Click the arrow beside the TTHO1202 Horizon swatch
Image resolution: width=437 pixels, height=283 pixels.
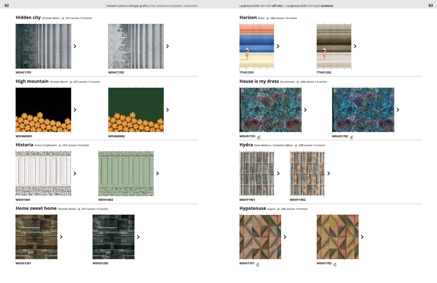click(x=355, y=46)
